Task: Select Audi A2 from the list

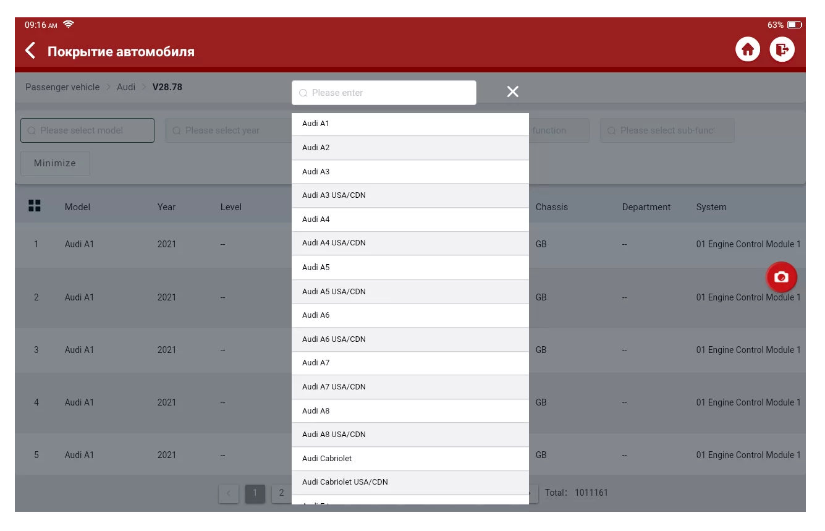Action: 410,148
